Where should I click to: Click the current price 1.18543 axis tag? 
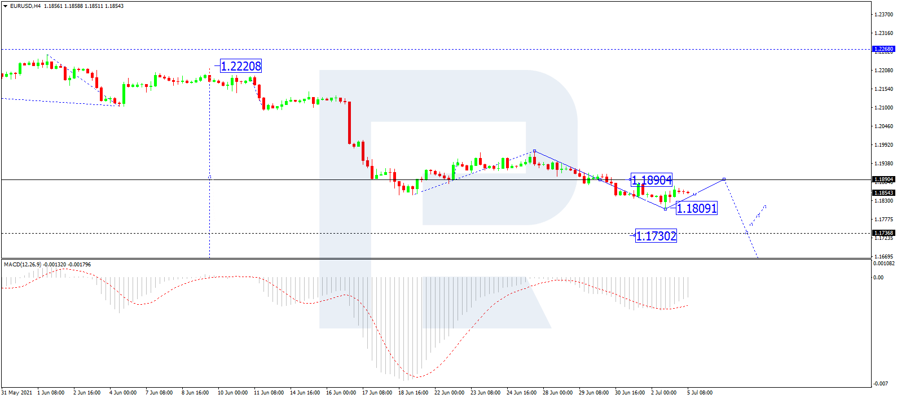883,192
